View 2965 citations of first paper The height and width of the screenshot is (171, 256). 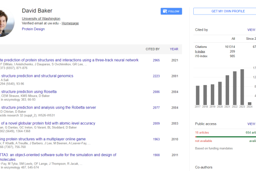pyautogui.click(x=156, y=60)
